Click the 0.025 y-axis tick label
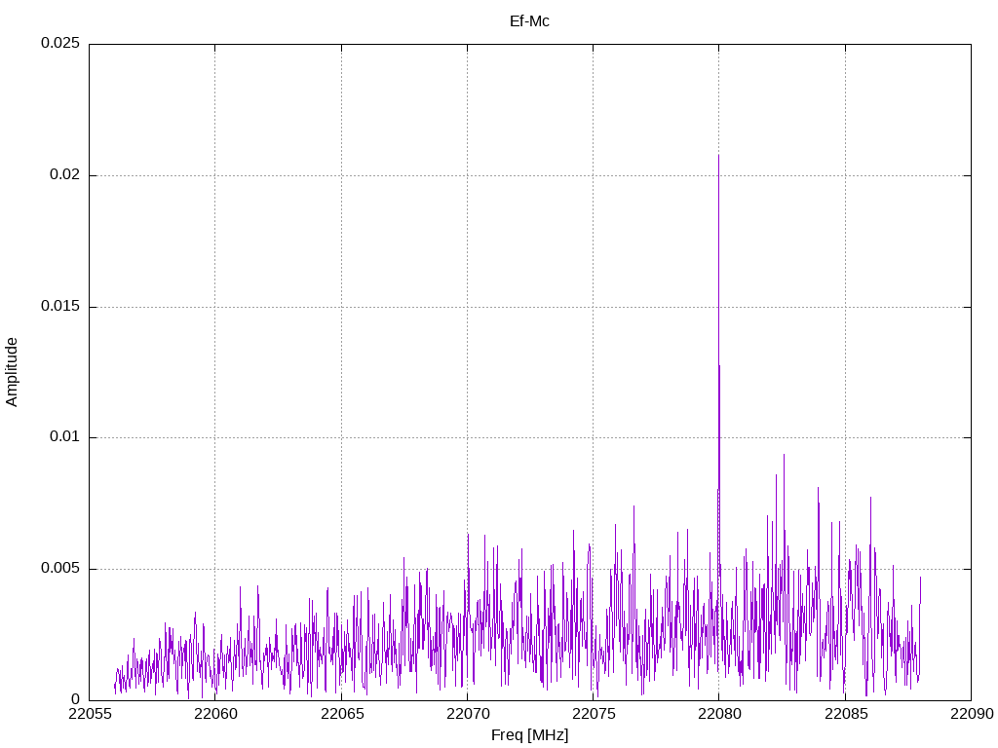Image resolution: width=998 pixels, height=748 pixels. [x=59, y=44]
